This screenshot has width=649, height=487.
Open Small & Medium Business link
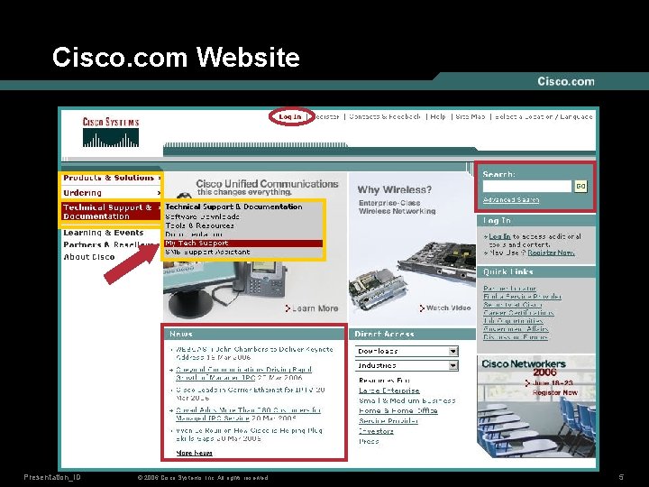407,400
